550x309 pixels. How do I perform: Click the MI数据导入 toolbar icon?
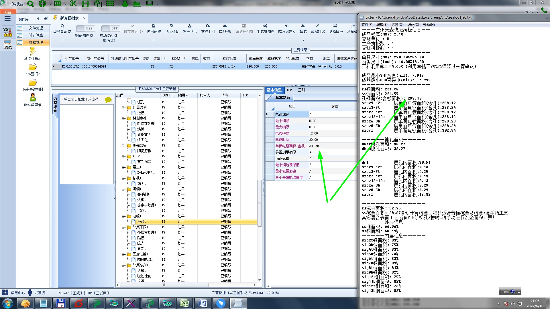click(286, 26)
